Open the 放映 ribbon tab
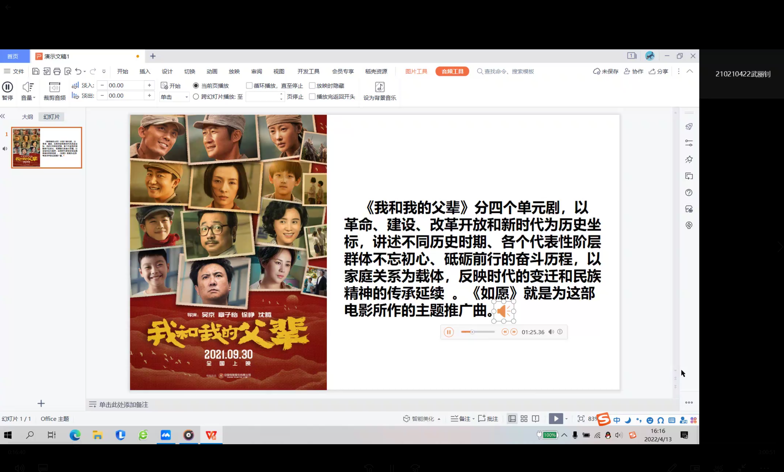This screenshot has width=784, height=472. 234,71
